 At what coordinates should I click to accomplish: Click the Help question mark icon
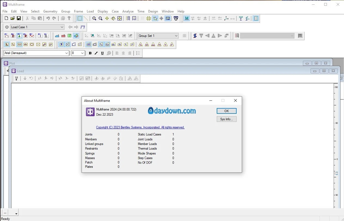coord(69,18)
